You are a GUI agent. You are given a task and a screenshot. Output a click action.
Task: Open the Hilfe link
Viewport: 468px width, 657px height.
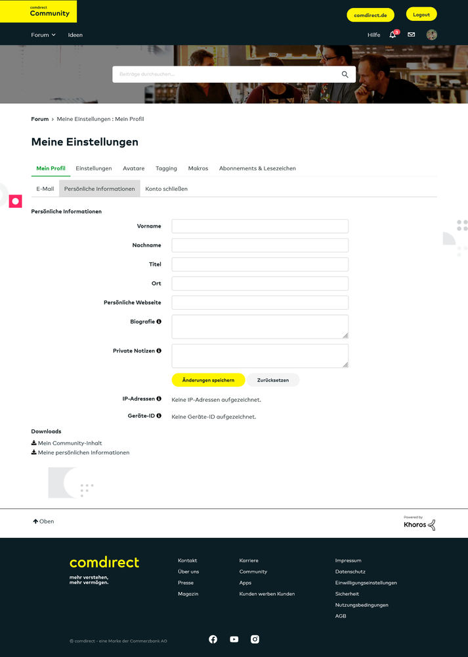pos(374,35)
